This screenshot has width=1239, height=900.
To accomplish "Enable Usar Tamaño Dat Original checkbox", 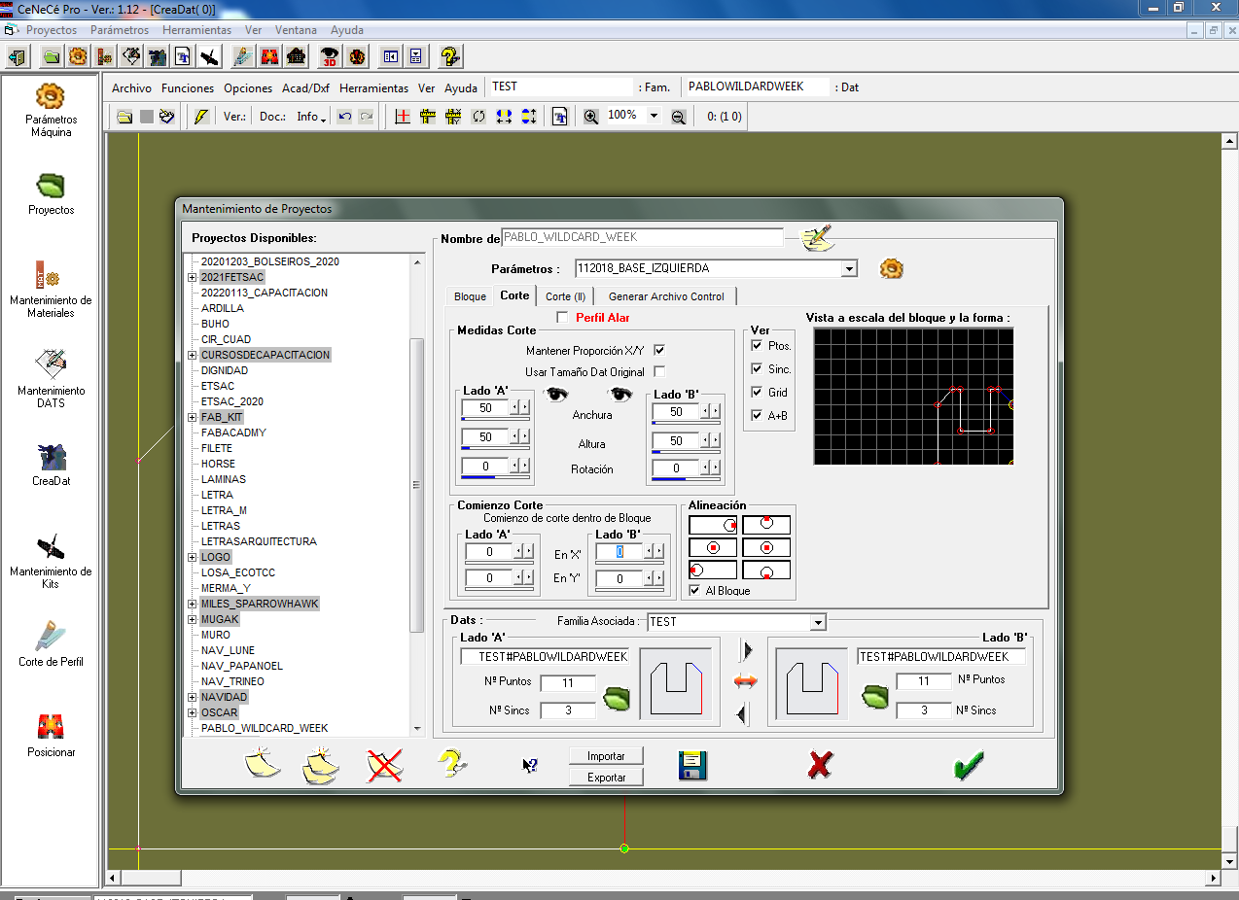I will tap(659, 371).
